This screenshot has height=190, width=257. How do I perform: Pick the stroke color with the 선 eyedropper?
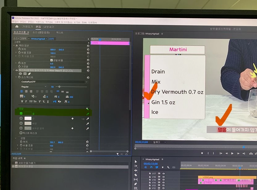[88, 119]
